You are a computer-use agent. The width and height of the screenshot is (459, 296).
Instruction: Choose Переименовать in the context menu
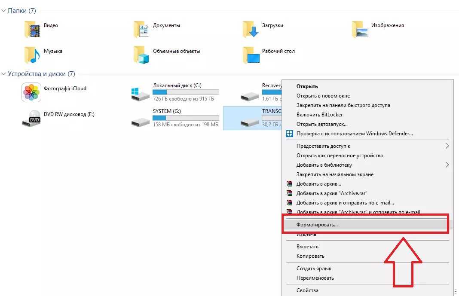click(x=315, y=278)
